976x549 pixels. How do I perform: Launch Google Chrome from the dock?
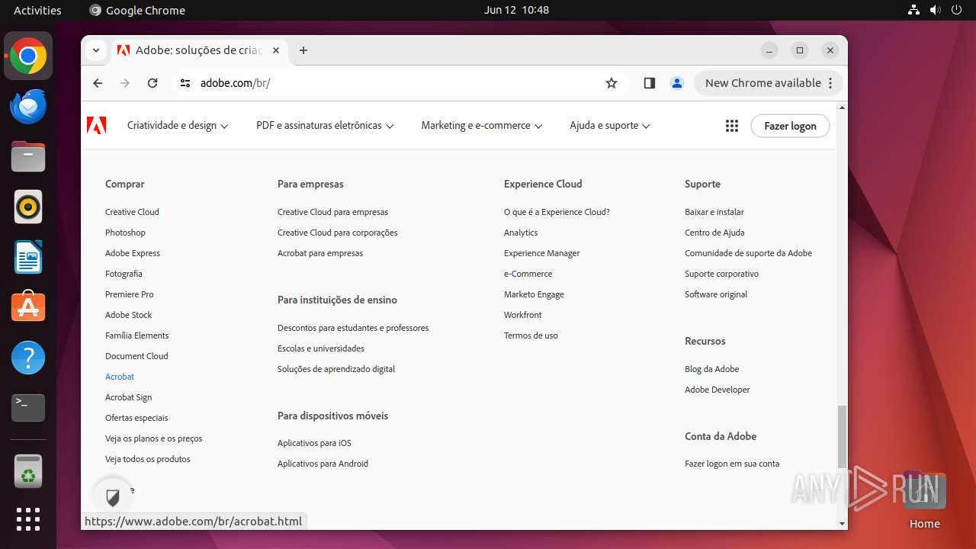point(28,56)
